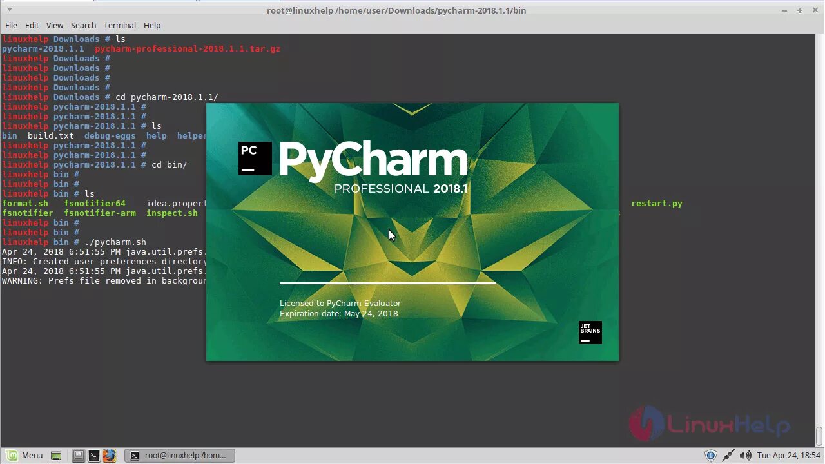Open the File menu in terminal
Viewport: 825px width, 464px height.
click(x=11, y=25)
